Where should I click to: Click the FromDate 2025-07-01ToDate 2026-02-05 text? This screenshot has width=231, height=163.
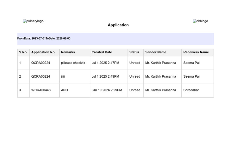click(x=44, y=38)
